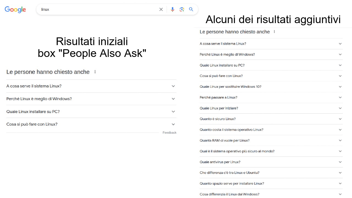Click "Cosa si può fare con Linux?" text in initial box
This screenshot has width=352, height=198.
tap(32, 124)
